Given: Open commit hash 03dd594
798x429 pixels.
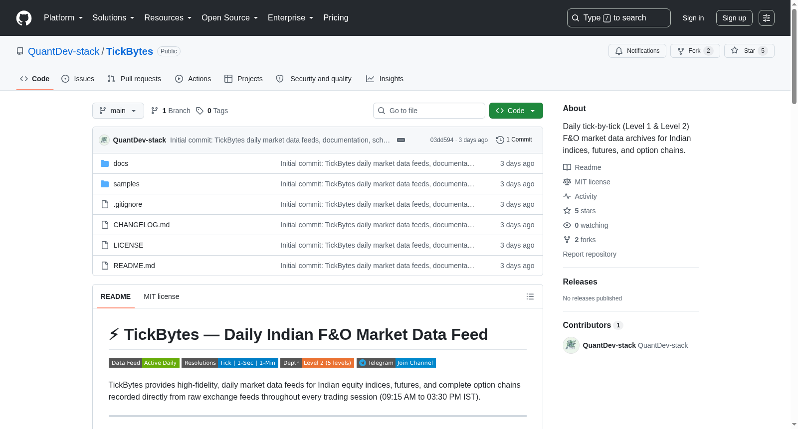Looking at the screenshot, I should point(442,140).
